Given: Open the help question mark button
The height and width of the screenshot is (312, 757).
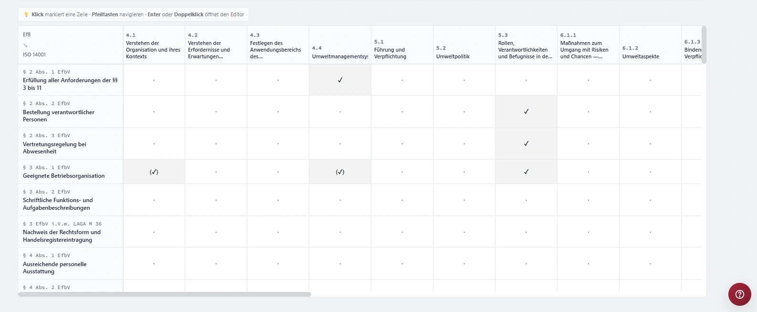Looking at the screenshot, I should coord(739,294).
